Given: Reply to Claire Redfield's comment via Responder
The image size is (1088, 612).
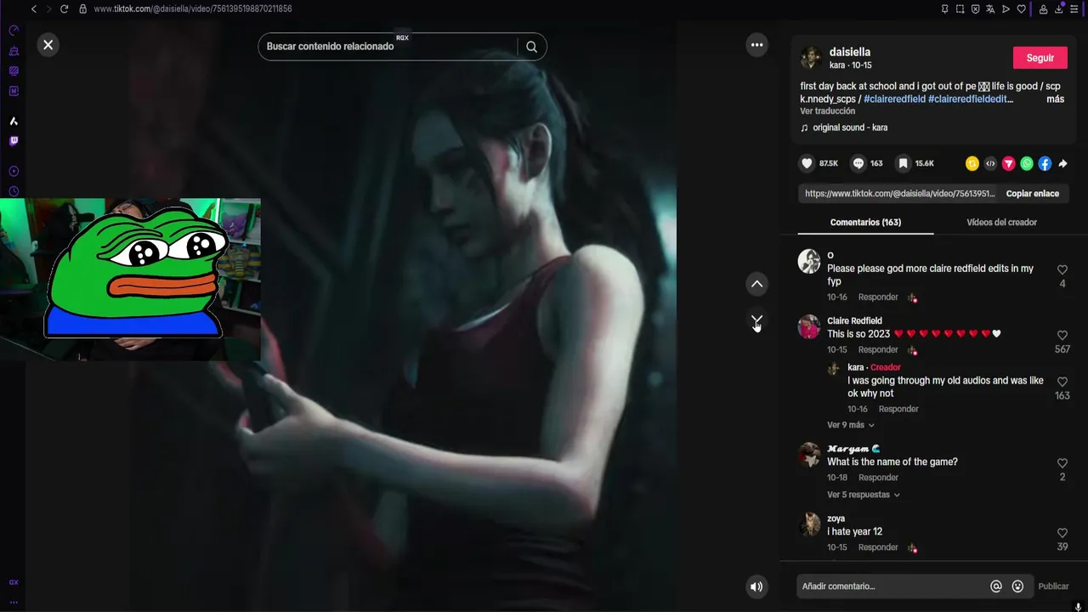Looking at the screenshot, I should (878, 350).
